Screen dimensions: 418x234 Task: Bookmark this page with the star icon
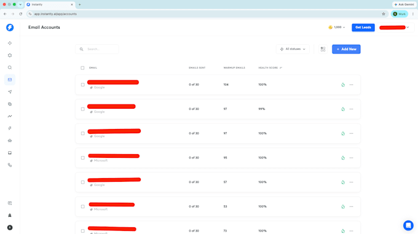(384, 14)
